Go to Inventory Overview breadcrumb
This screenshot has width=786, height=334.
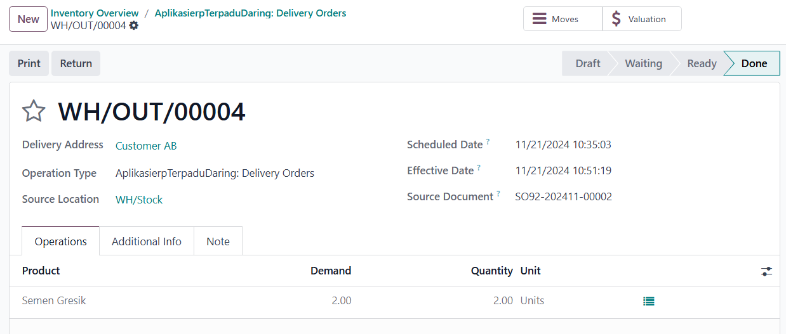click(x=95, y=13)
